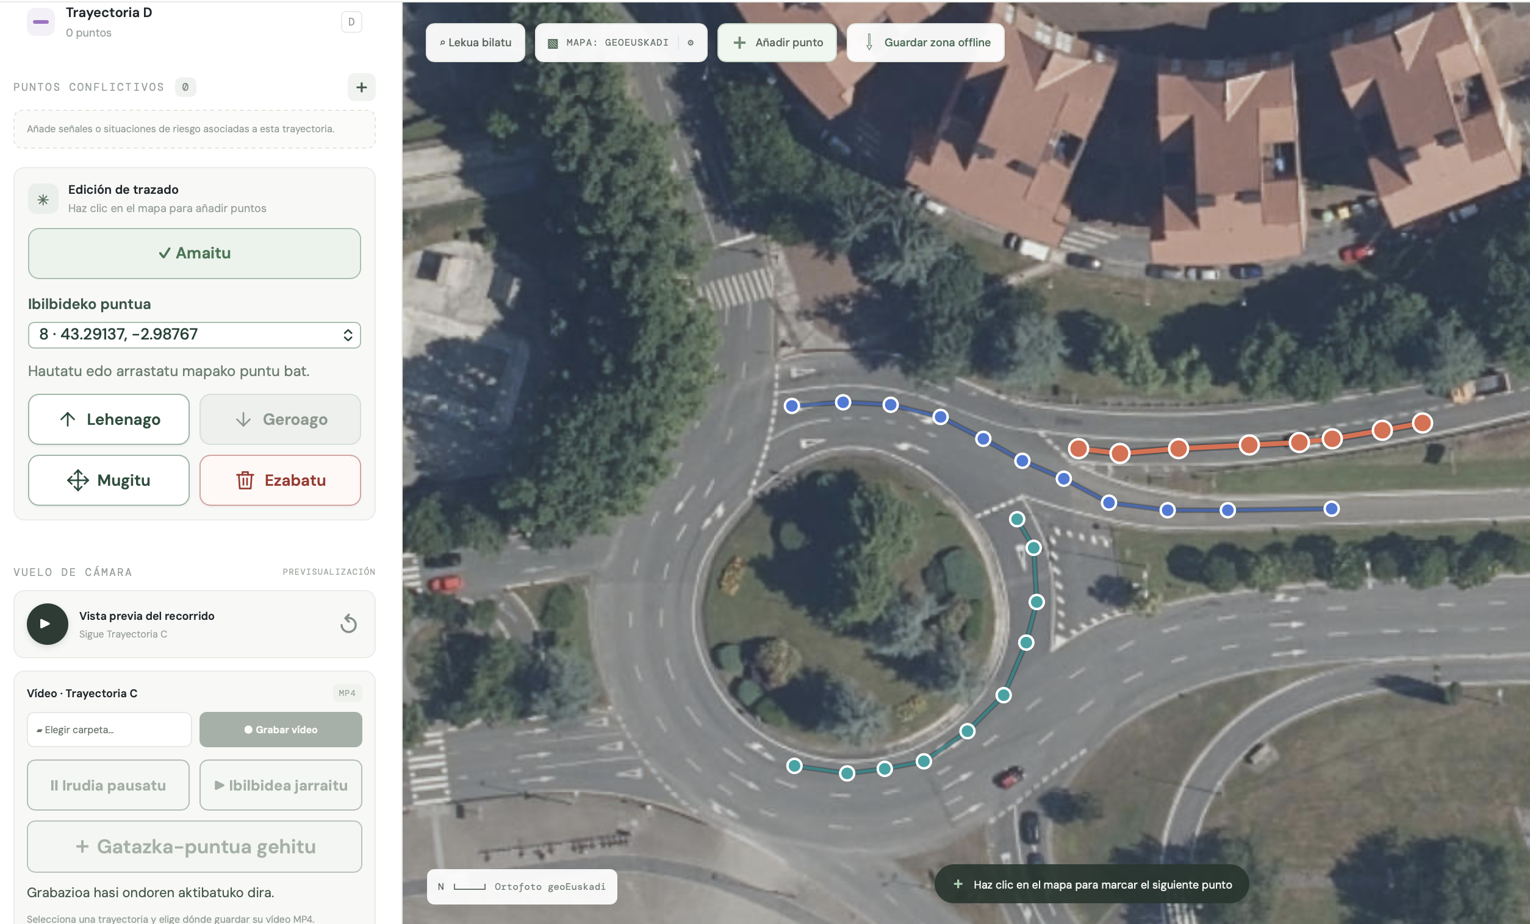Select the leftmost blue trajectory point
This screenshot has width=1530, height=924.
click(792, 406)
